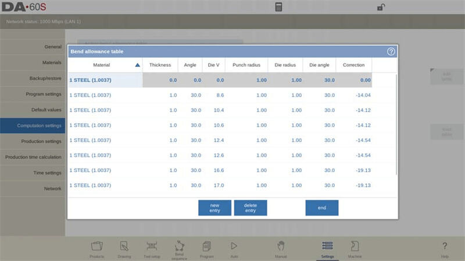Open the Program mode icon

pyautogui.click(x=206, y=248)
